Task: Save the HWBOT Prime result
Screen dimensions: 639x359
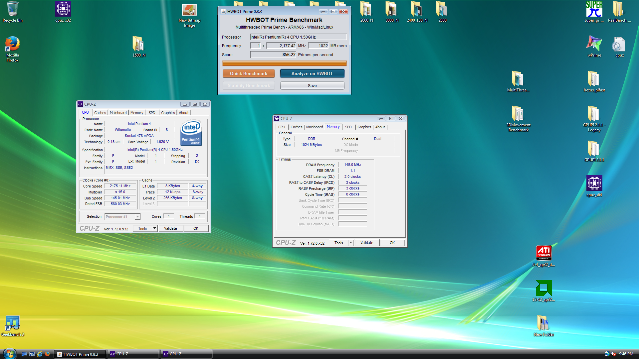Action: click(x=312, y=85)
